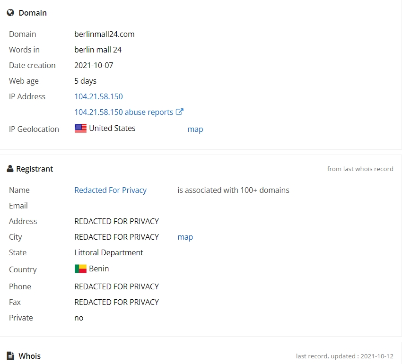Click the creation date 2021-10-07 value

tap(94, 65)
